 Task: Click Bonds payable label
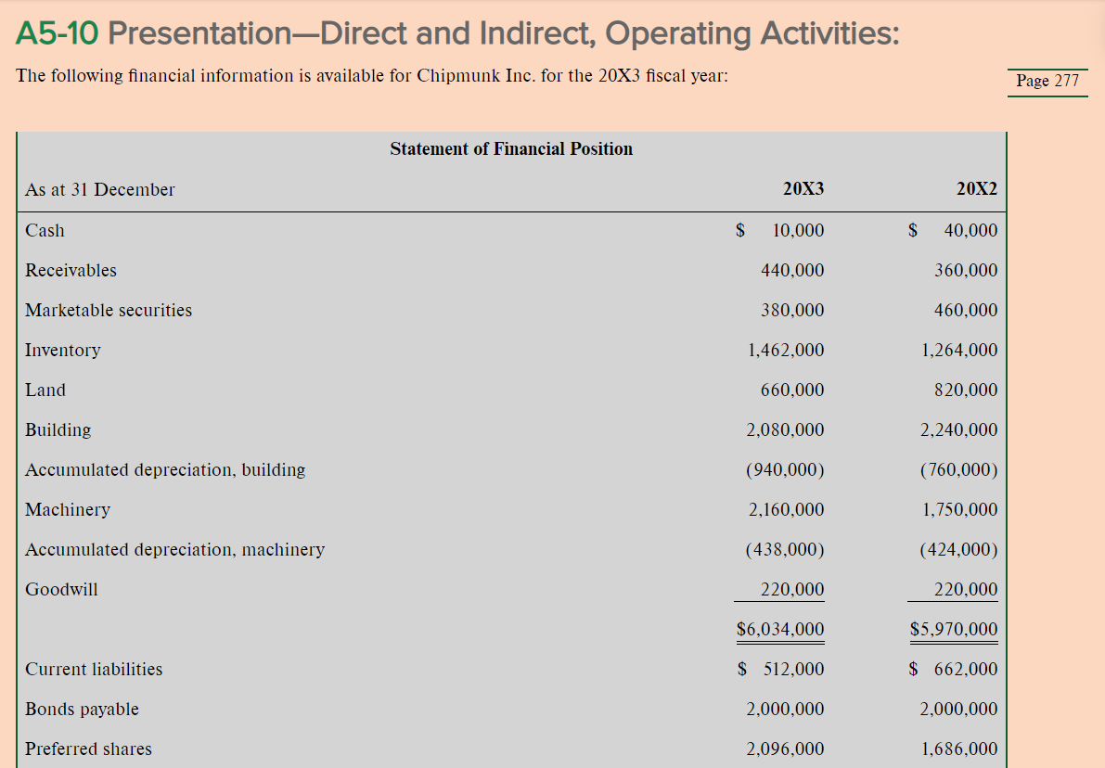(x=82, y=709)
